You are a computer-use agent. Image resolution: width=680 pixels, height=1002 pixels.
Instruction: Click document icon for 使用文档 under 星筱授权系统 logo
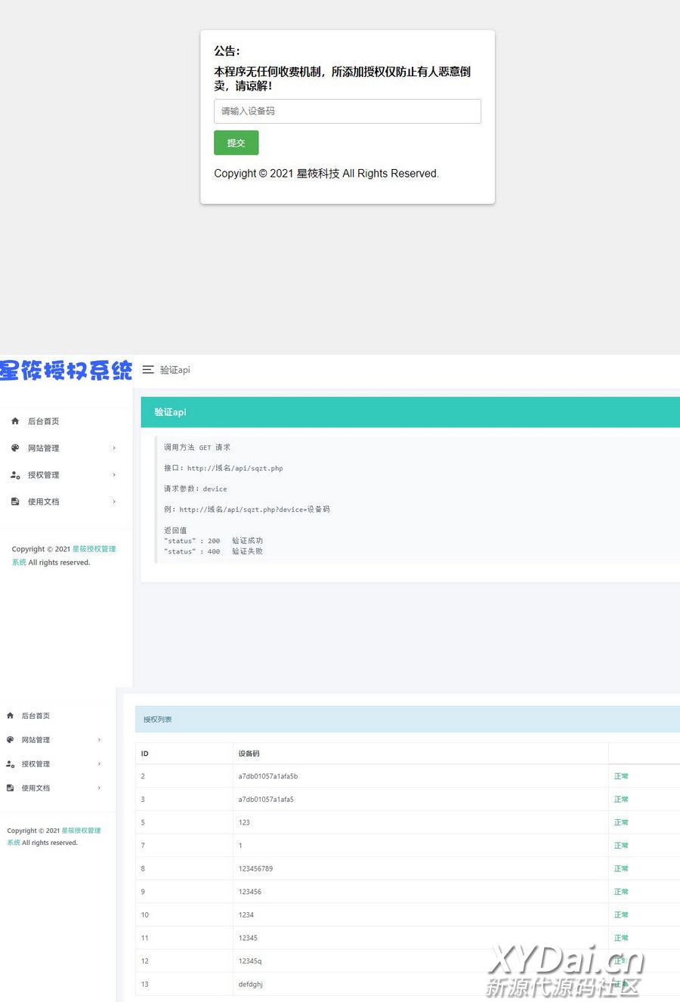point(15,501)
